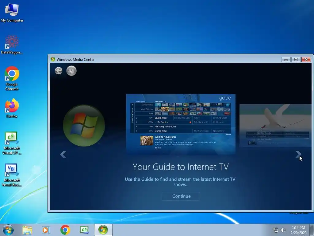Click the Windows Media Center title bar icon
The height and width of the screenshot is (236, 314).
pos(53,59)
